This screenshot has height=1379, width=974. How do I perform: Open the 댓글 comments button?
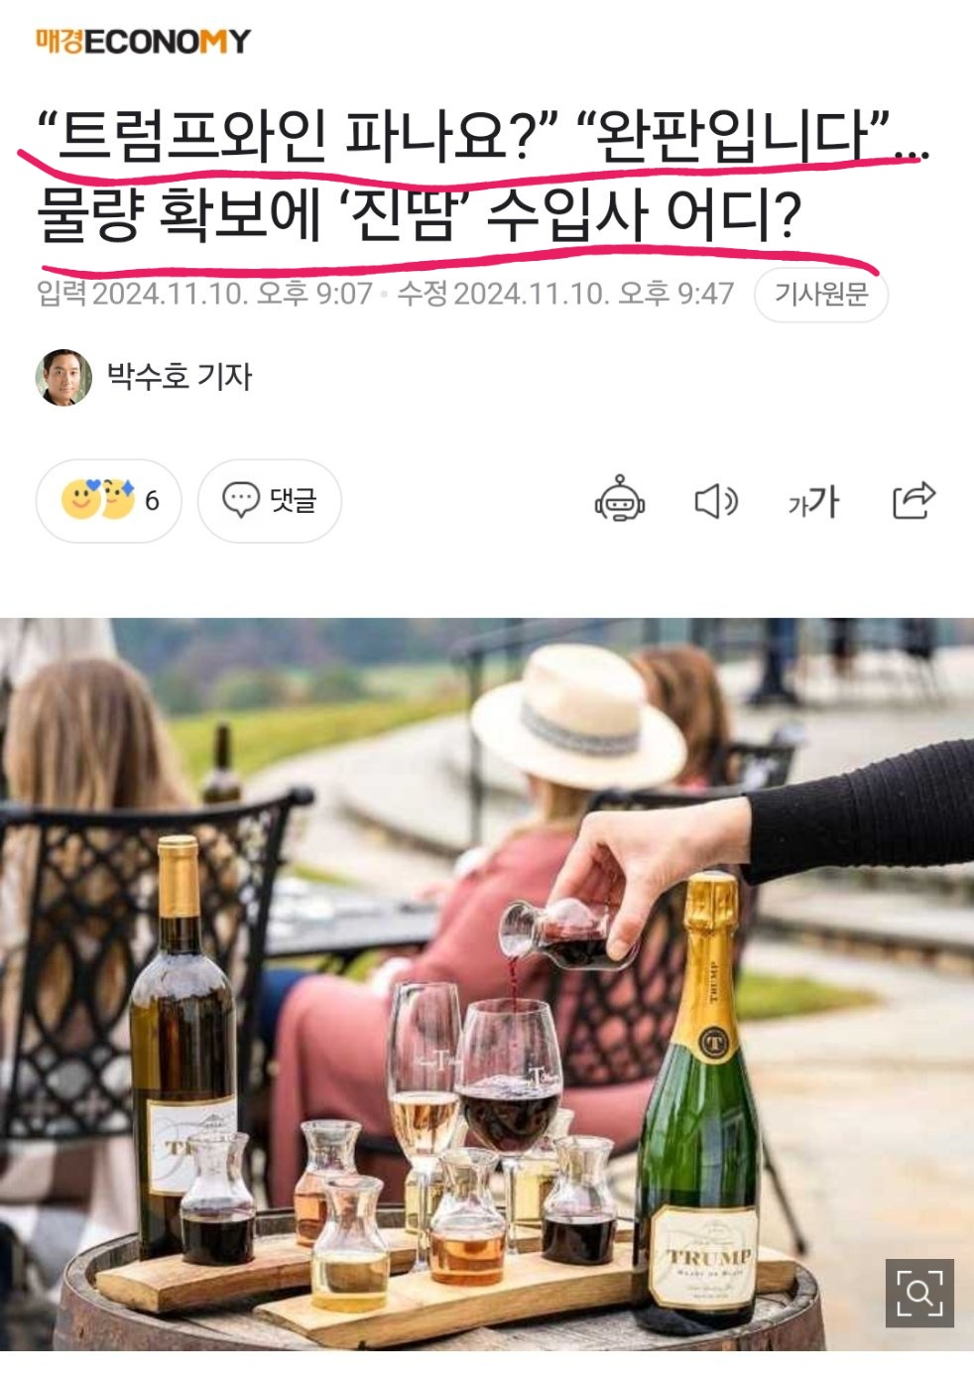tap(270, 500)
